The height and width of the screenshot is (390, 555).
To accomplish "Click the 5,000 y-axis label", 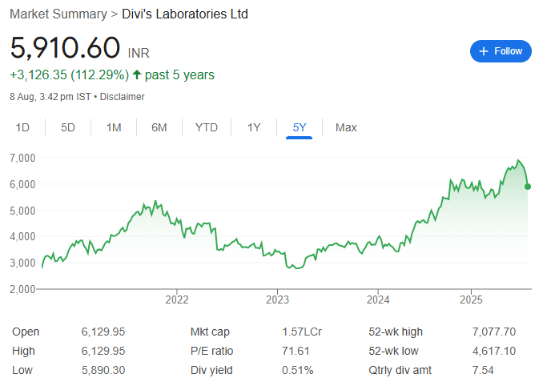I will (22, 211).
